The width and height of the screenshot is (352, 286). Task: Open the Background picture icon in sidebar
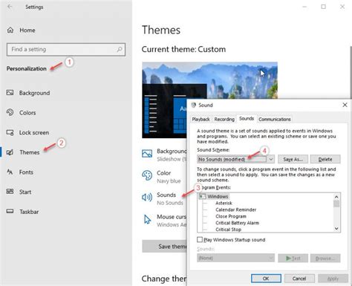10,93
